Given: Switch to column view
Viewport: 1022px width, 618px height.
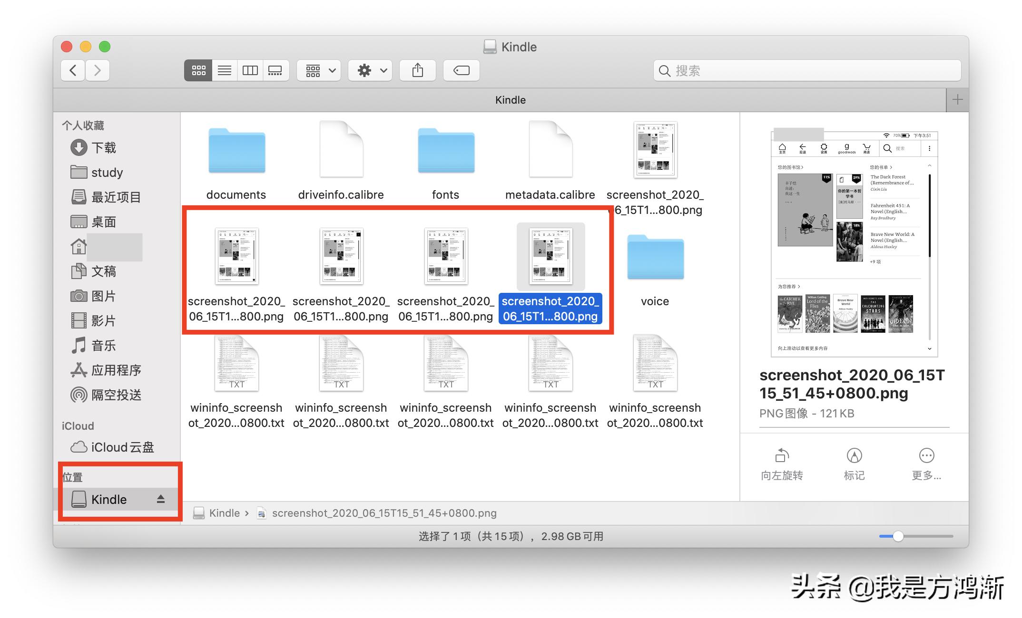Looking at the screenshot, I should [250, 70].
